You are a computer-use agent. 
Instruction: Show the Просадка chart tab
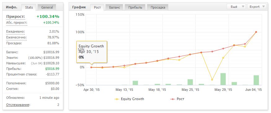point(158,7)
